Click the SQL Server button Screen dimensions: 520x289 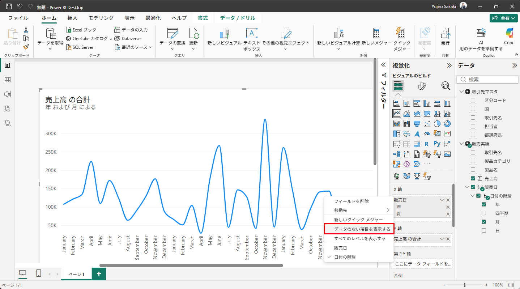pos(80,47)
